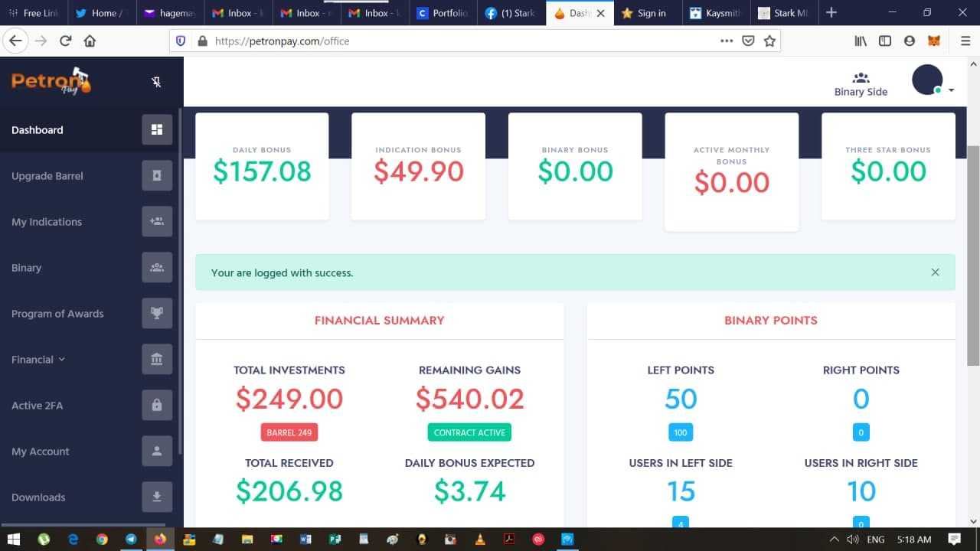Viewport: 980px width, 551px height.
Task: Click the Binary Side group icon
Action: point(861,78)
